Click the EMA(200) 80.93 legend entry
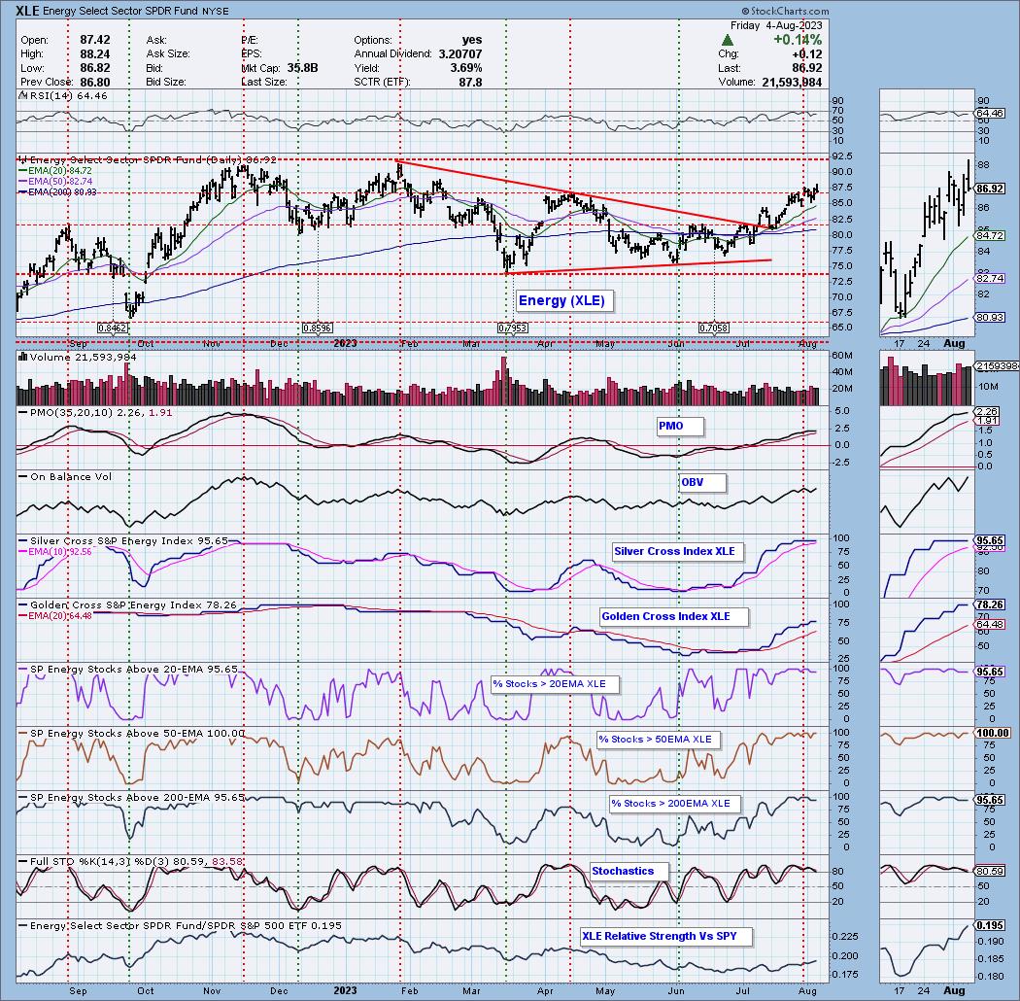This screenshot has height=1001, width=1020. [x=57, y=191]
